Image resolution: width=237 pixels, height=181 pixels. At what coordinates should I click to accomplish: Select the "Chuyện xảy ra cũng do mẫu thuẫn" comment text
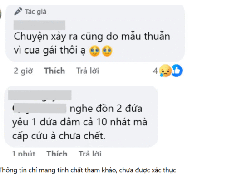[92, 37]
